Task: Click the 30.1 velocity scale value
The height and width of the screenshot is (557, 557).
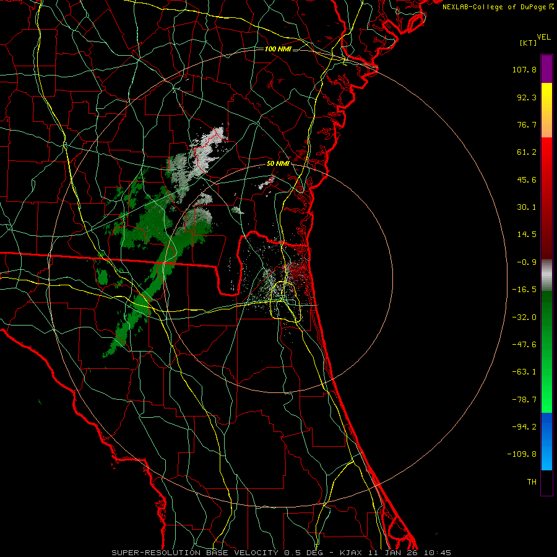Action: 527,207
